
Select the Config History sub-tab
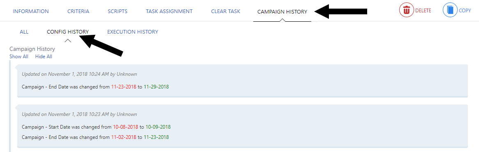click(x=68, y=32)
